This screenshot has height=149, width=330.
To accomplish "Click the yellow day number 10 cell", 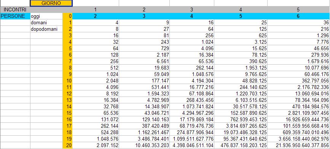I will point(67,81).
